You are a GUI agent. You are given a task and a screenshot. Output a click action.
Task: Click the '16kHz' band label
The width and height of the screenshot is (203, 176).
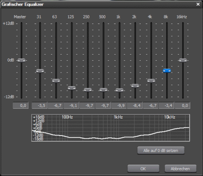click(x=182, y=17)
